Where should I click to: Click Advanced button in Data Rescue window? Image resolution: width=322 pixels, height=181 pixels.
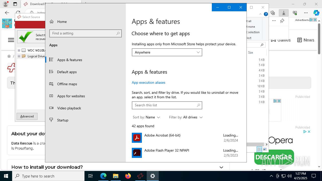27,116
